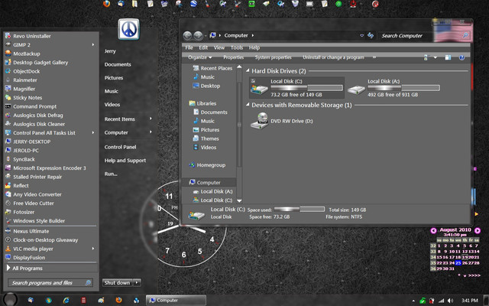
Task: Collapse the Hard Disk Drives group
Action: click(x=248, y=71)
